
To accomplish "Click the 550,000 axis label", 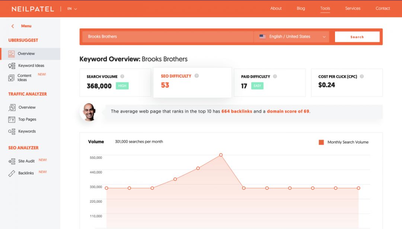I will coord(96,158).
